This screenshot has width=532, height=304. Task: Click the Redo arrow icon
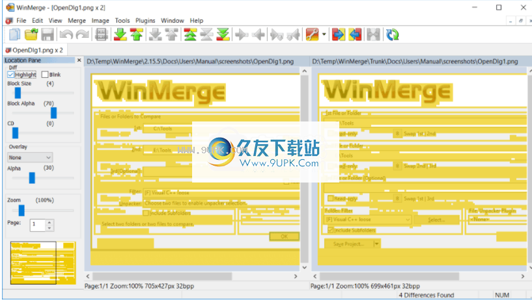83,34
